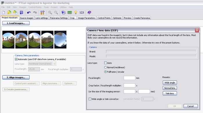Image resolution: width=203 pixels, height=113 pixels.
Task: Switch to the Control Points tab
Action: click(104, 18)
